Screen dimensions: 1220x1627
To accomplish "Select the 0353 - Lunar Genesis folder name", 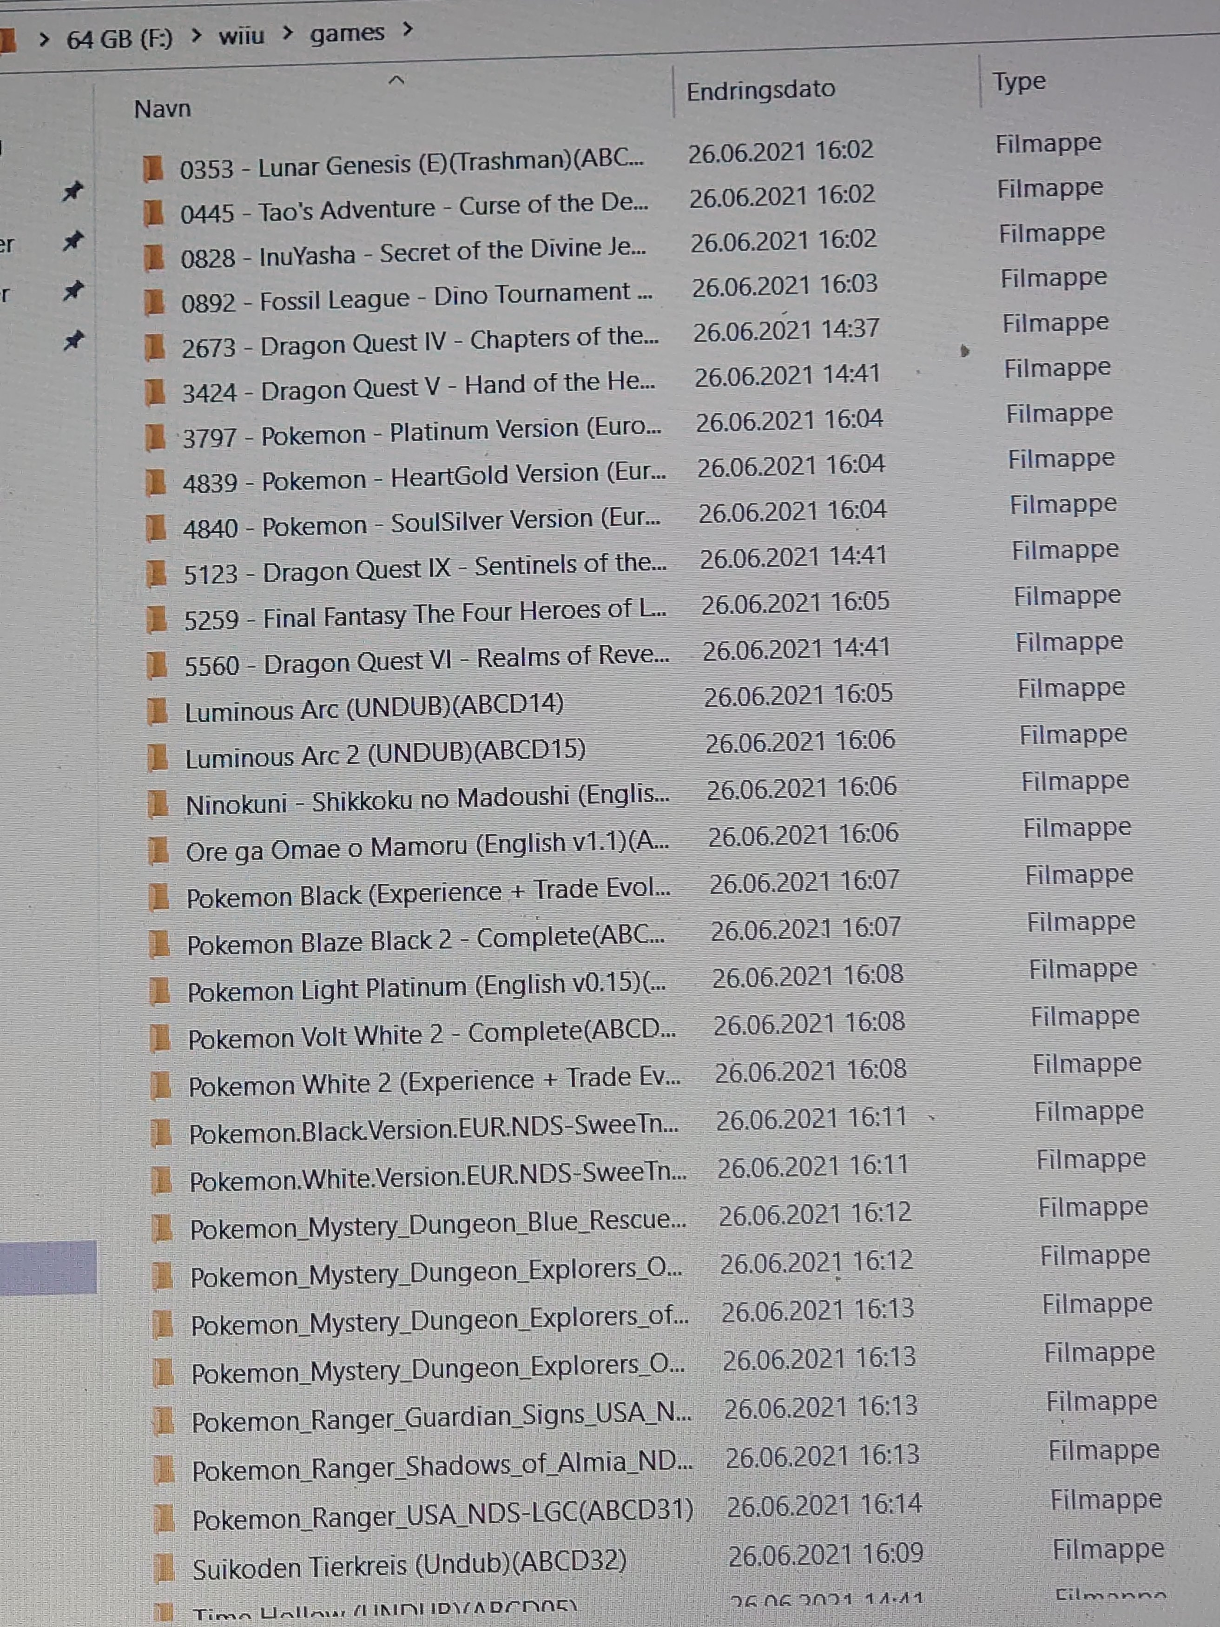I will (x=412, y=163).
